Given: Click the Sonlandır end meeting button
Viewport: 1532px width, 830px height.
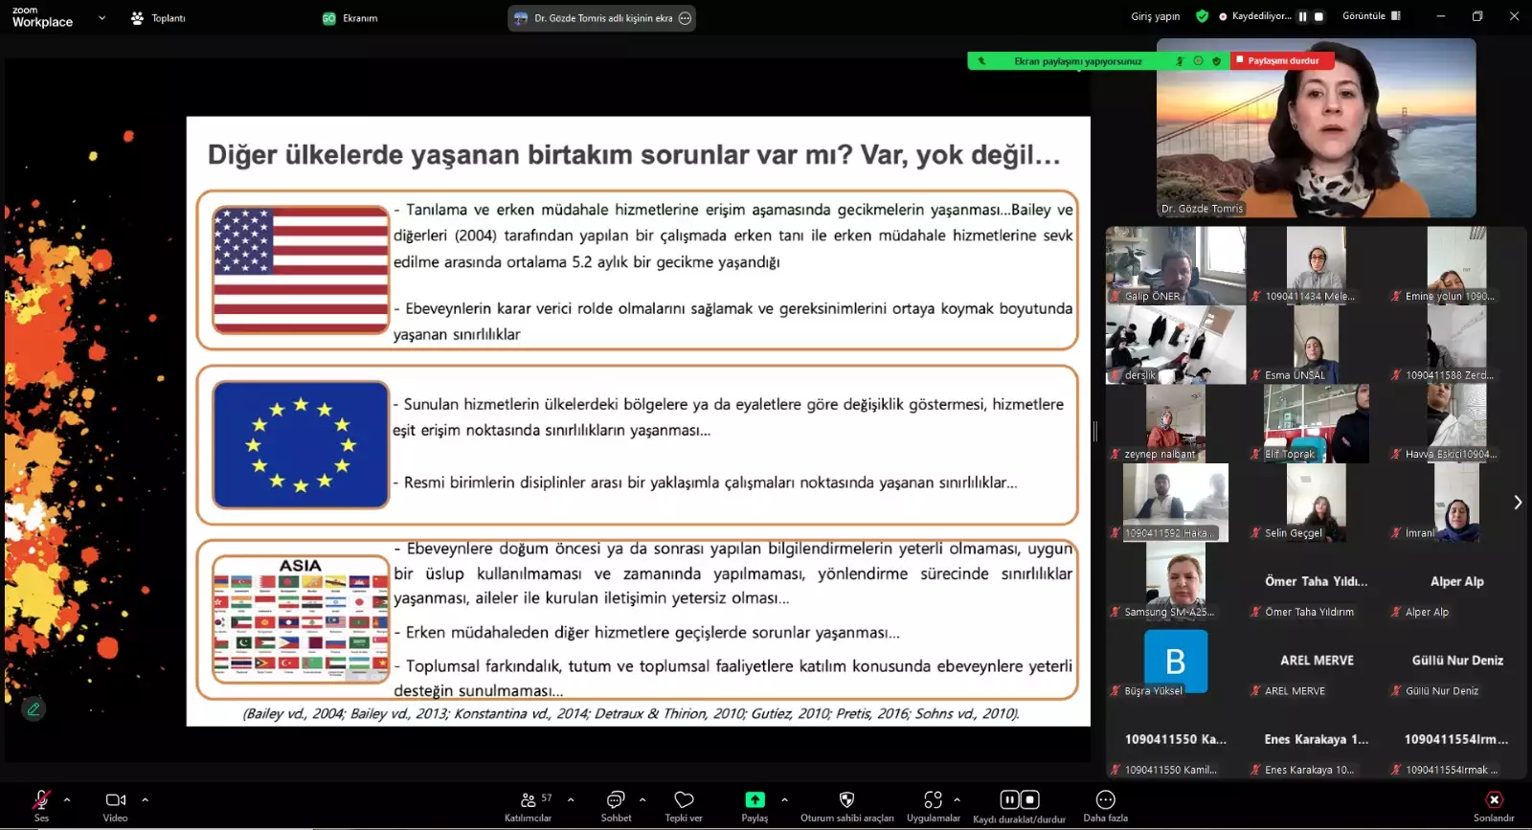Looking at the screenshot, I should click(1494, 805).
